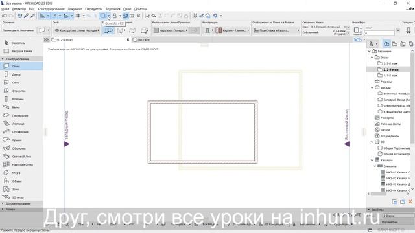
Task: Select the Skylight (Световой Люк) tool
Action: [x=21, y=157]
